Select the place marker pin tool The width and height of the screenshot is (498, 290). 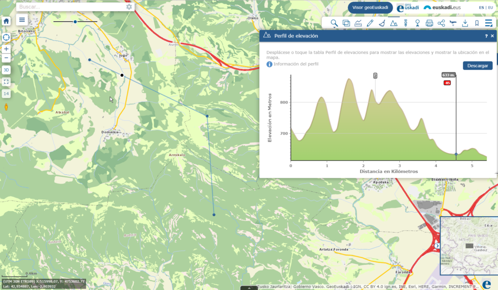pyautogui.click(x=417, y=23)
